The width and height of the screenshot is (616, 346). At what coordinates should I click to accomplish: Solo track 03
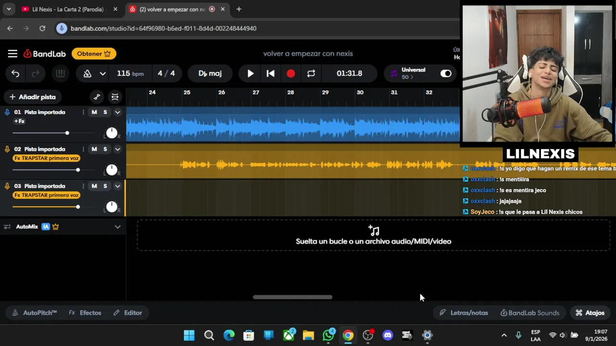[105, 186]
